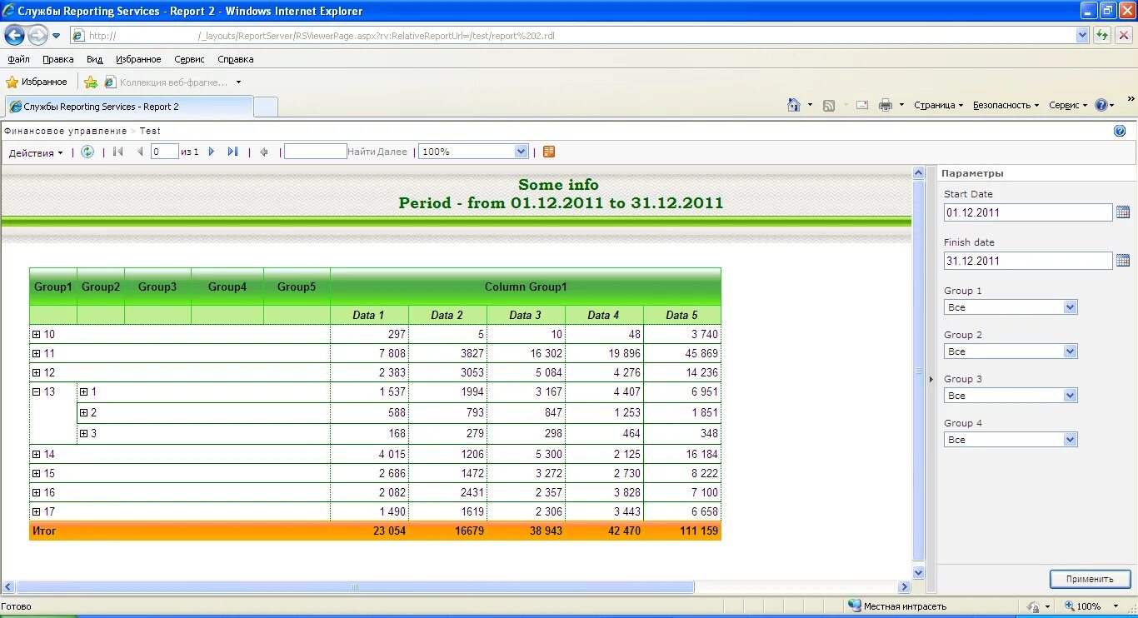Go to next report page arrow

tap(212, 152)
